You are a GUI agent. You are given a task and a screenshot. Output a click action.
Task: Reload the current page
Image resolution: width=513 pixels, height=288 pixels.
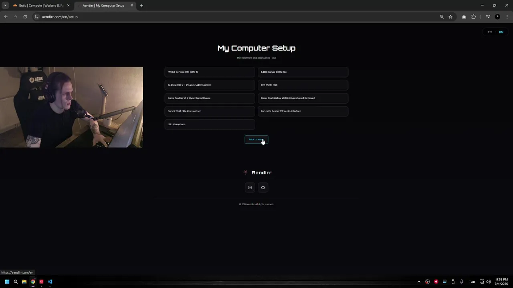click(25, 17)
